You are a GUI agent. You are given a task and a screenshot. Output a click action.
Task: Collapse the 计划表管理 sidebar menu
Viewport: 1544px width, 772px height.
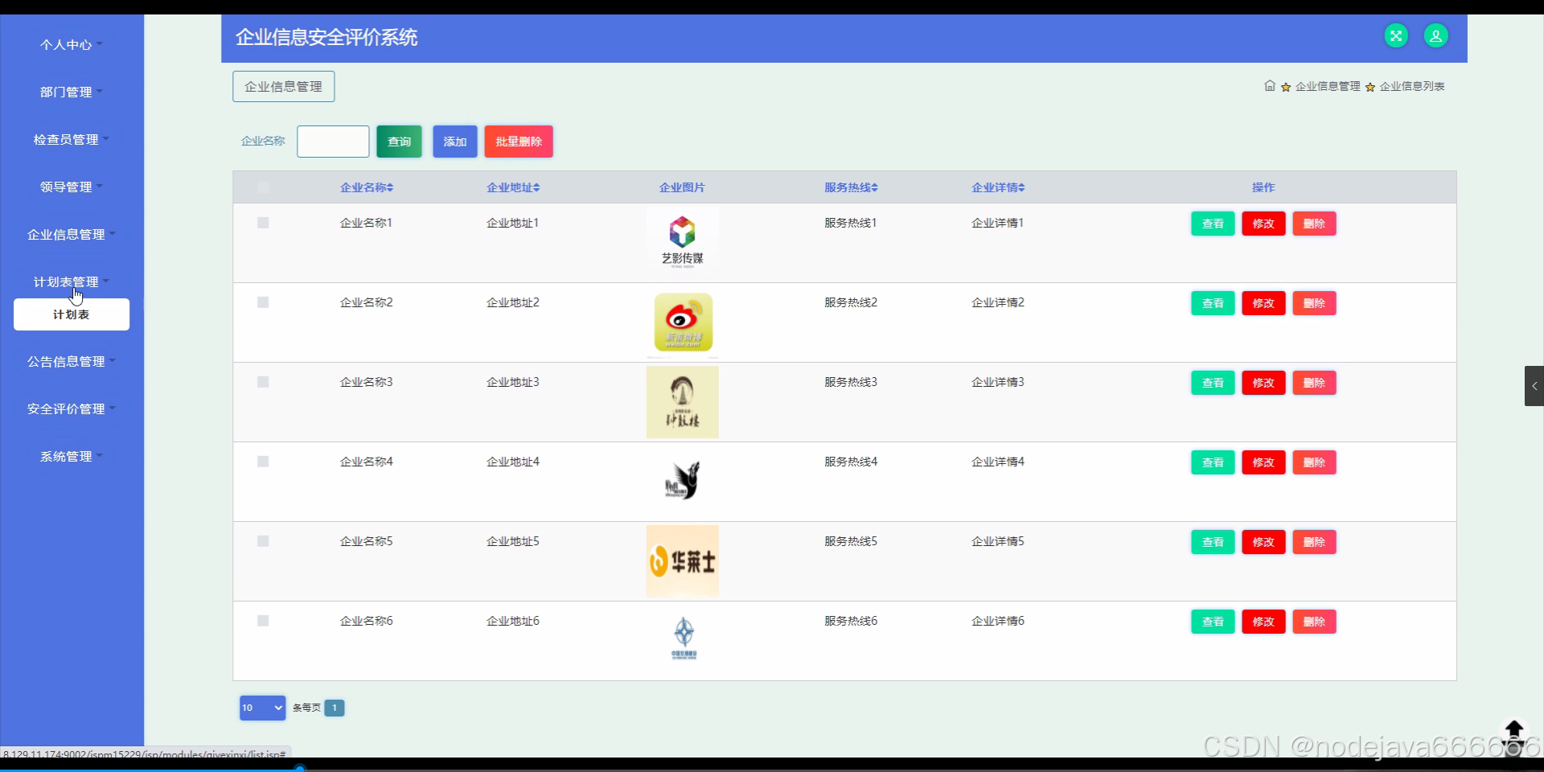(x=72, y=282)
